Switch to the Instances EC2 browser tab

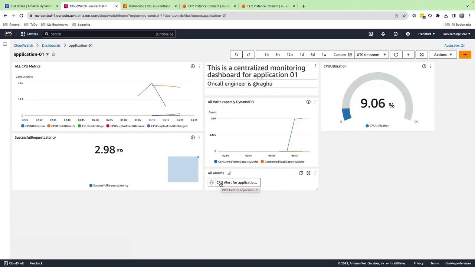tap(150, 6)
